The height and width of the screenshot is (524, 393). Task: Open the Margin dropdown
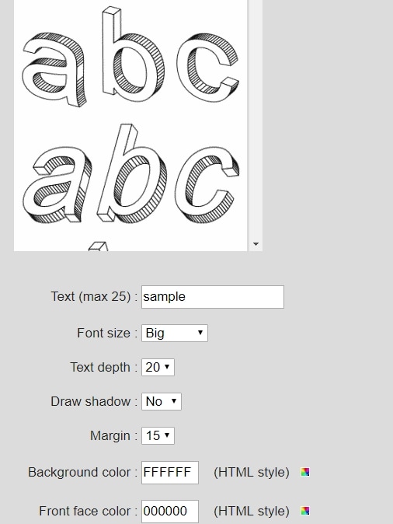pos(158,435)
